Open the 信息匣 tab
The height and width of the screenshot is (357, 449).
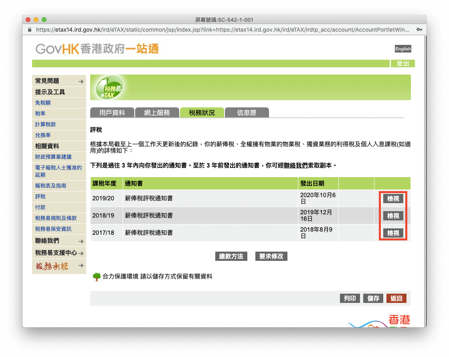(247, 113)
